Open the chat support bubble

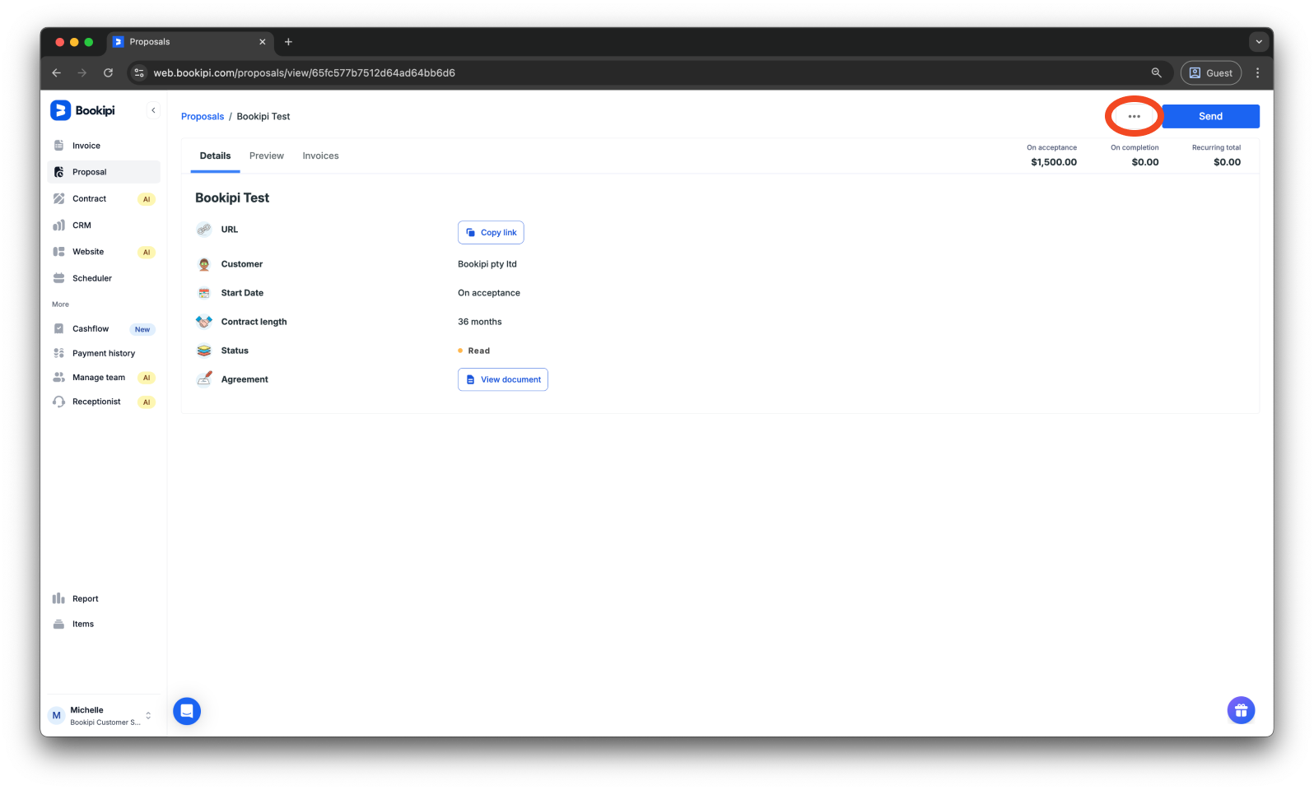(x=187, y=711)
